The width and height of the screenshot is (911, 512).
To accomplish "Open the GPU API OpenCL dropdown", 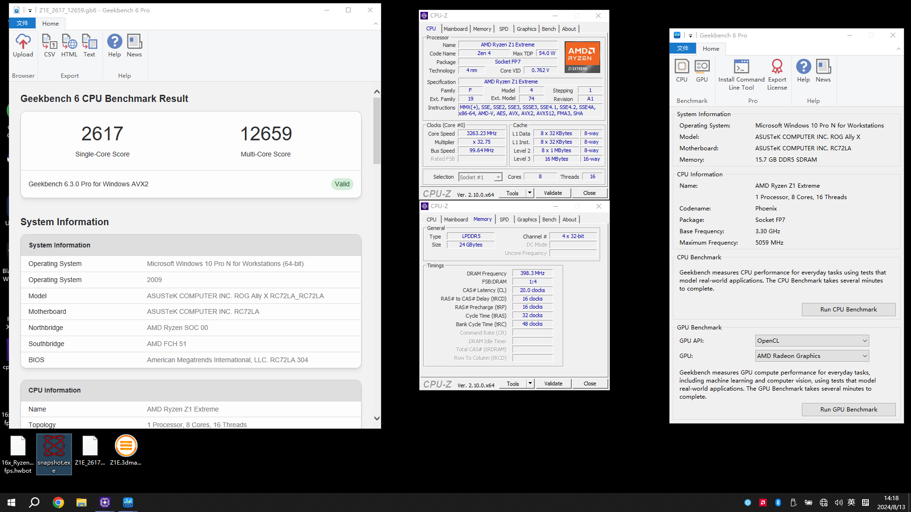I will tap(812, 341).
